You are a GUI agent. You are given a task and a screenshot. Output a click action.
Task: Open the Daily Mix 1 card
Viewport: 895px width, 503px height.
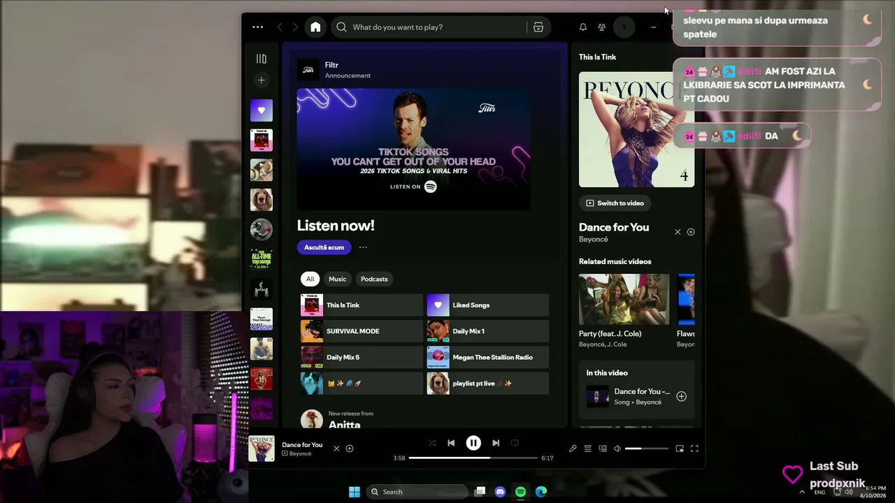[488, 331]
